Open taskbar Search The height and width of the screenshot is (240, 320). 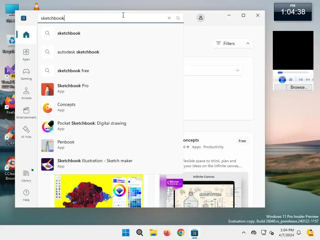point(140,232)
